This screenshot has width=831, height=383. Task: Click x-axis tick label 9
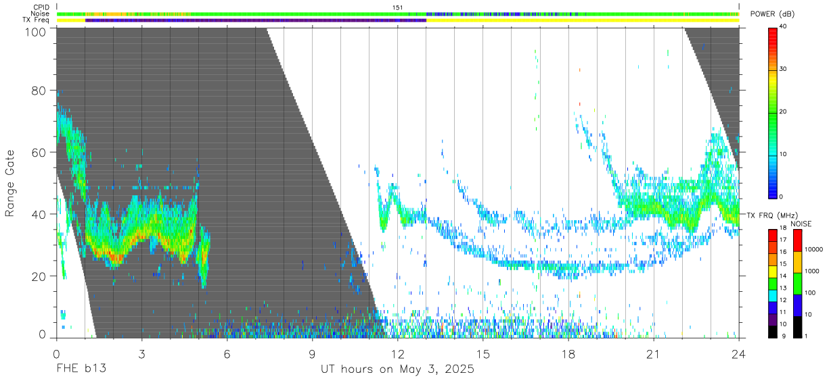312,354
